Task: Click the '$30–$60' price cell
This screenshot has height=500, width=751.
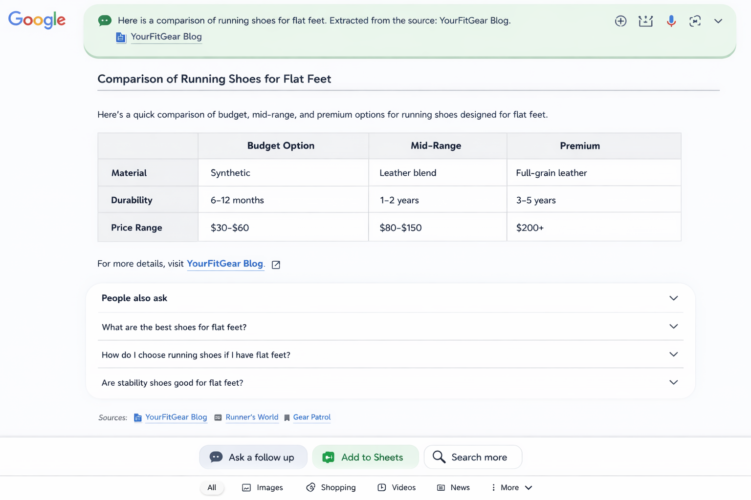Action: (x=283, y=228)
